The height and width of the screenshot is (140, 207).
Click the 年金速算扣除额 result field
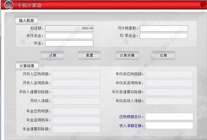pos(76,129)
